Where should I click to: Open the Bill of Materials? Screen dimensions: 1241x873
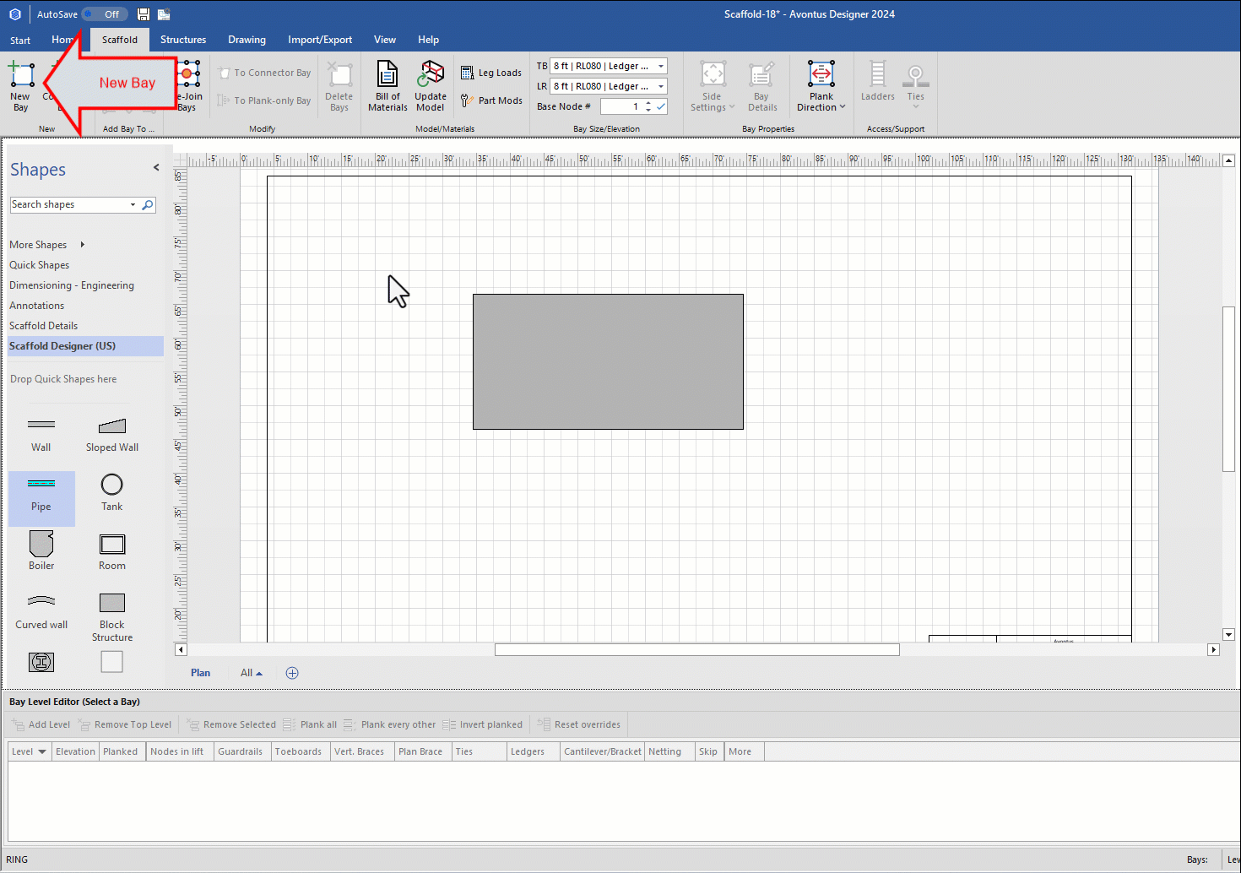(x=387, y=76)
